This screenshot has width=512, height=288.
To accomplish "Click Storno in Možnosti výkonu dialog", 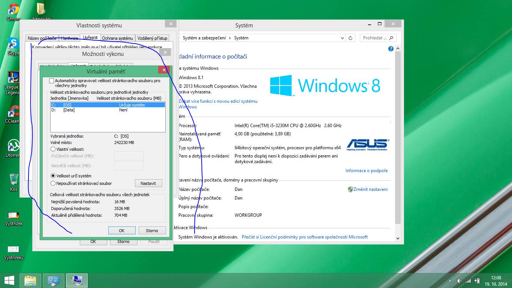I will coord(123,242).
